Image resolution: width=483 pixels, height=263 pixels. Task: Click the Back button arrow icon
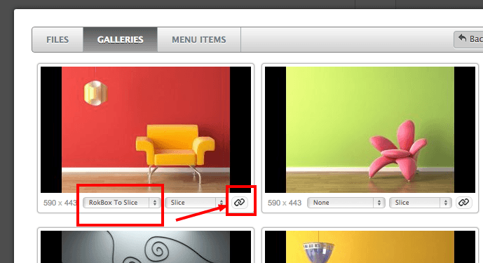463,39
